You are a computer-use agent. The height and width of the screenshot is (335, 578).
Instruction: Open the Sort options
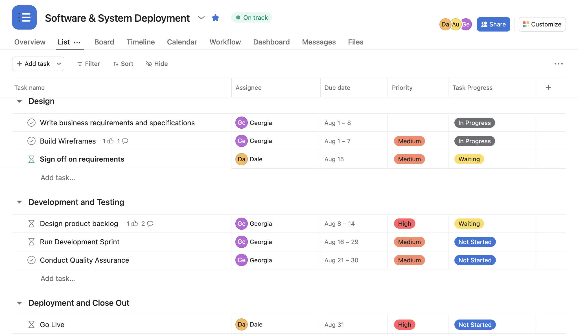coord(123,64)
